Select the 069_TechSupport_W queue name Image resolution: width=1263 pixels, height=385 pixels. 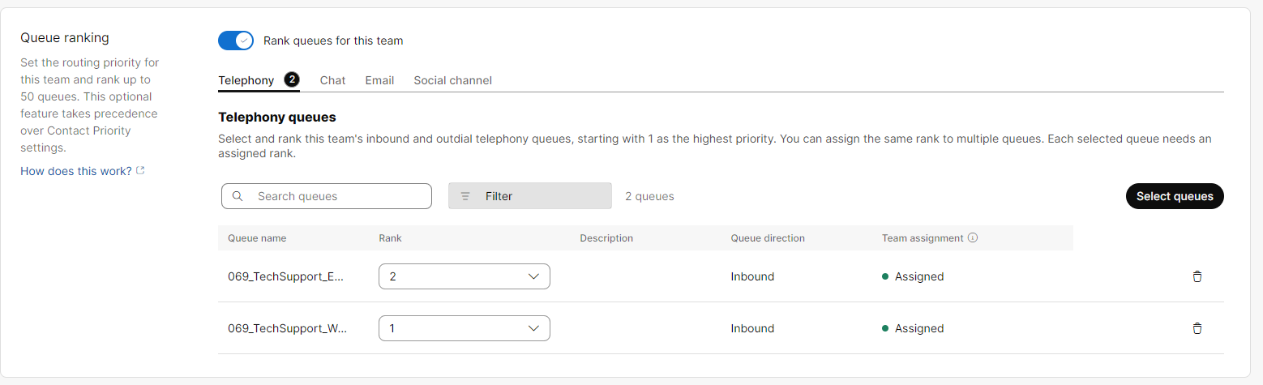tap(287, 328)
